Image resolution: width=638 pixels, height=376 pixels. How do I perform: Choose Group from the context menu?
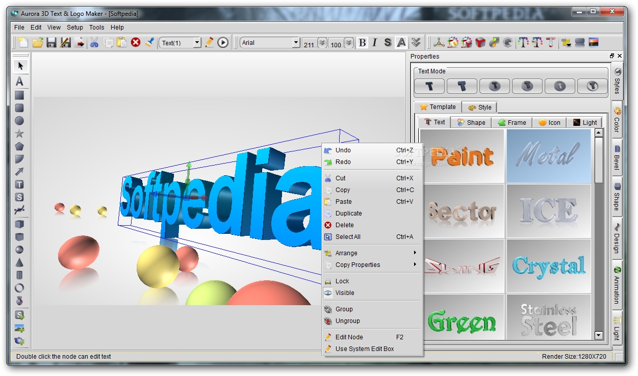click(x=372, y=309)
